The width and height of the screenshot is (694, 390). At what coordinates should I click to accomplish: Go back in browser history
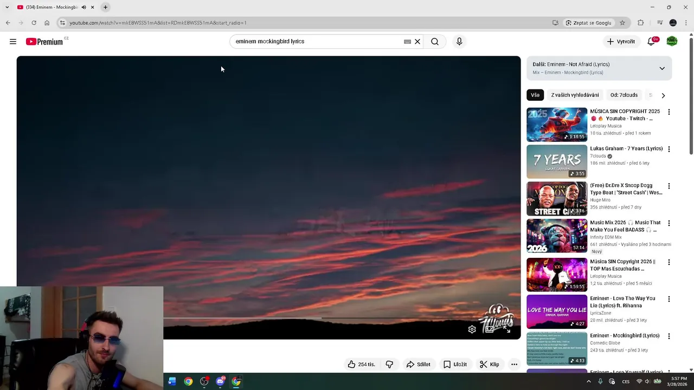(x=8, y=23)
